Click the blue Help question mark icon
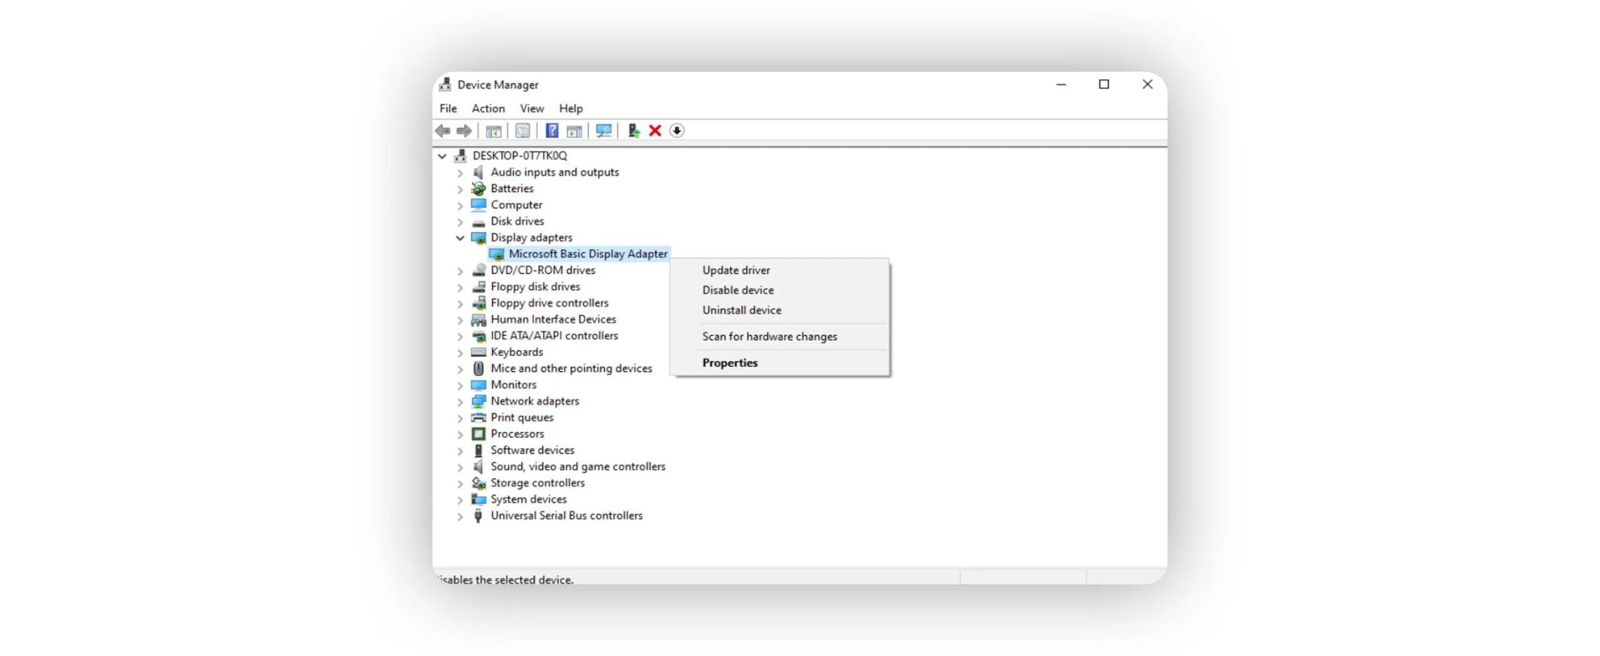 point(551,130)
